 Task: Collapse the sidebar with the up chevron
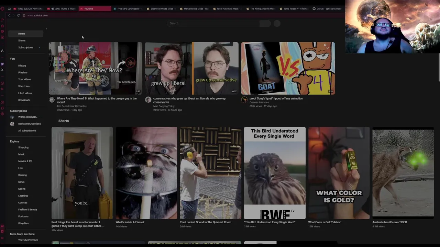[46, 29]
